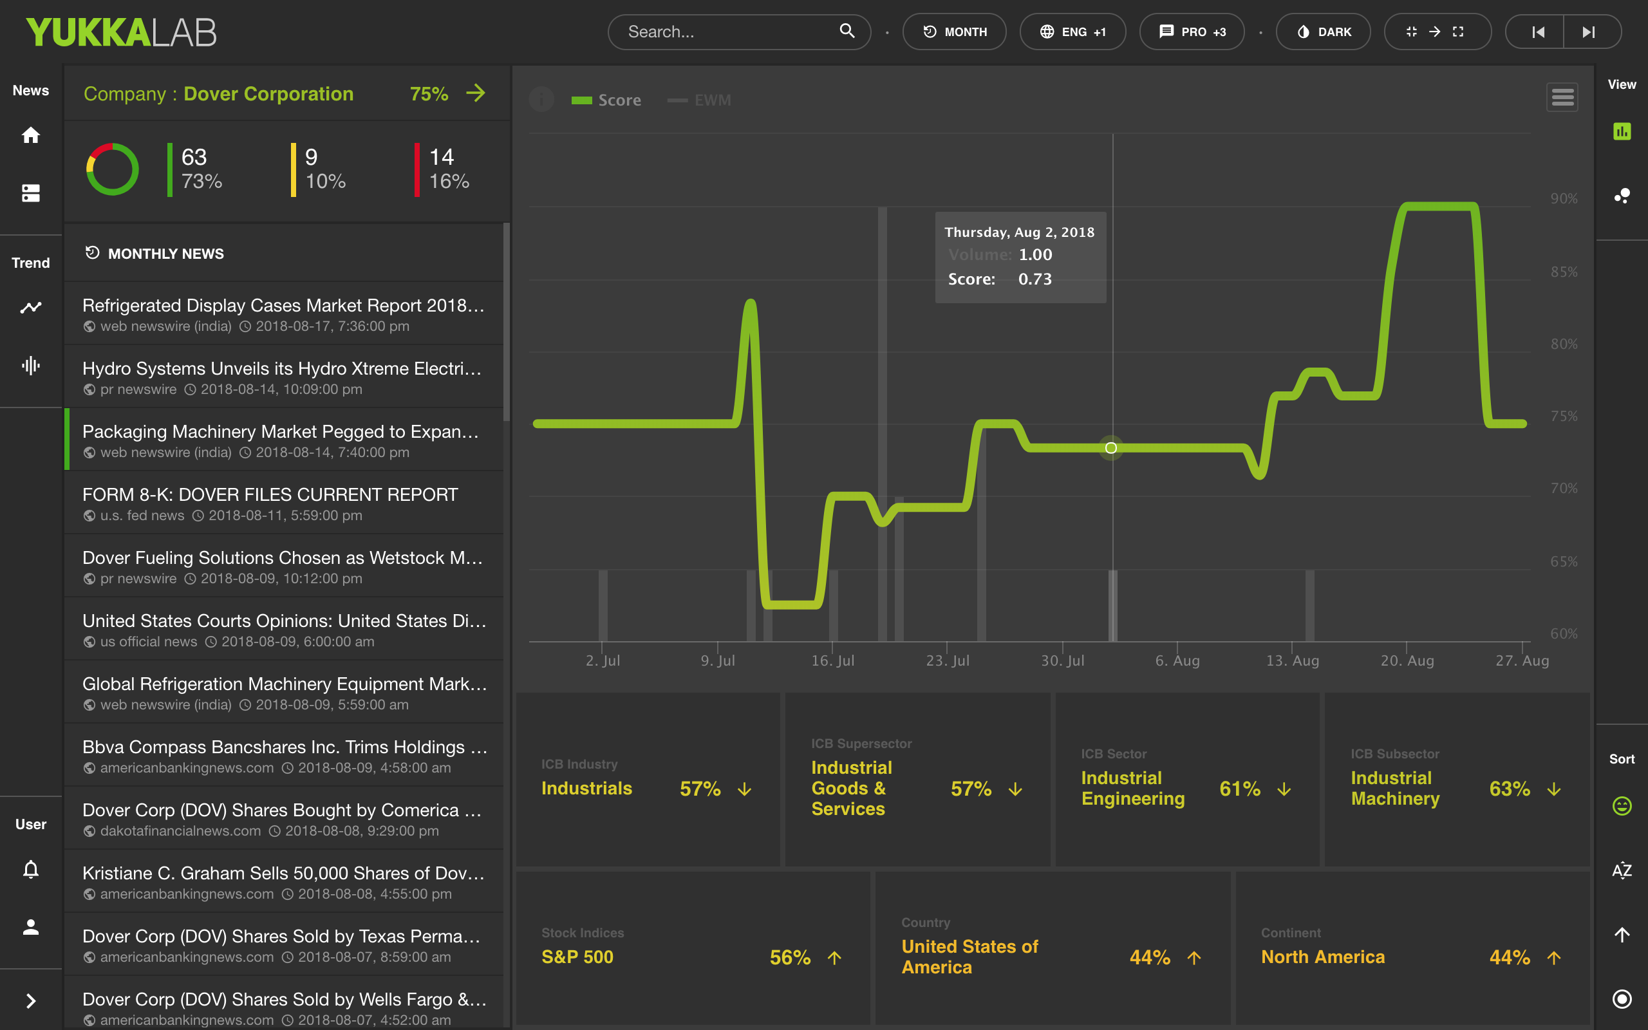Image resolution: width=1648 pixels, height=1030 pixels.
Task: Open Industrial Machinery subsector card
Action: [1457, 780]
